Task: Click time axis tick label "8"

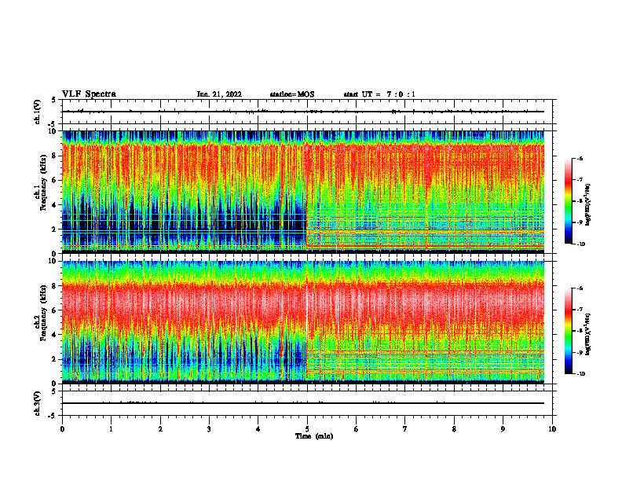Action: (454, 429)
